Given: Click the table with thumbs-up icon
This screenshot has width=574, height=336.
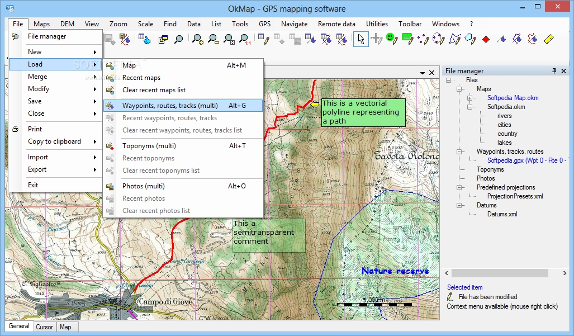Looking at the screenshot, I should (145, 39).
